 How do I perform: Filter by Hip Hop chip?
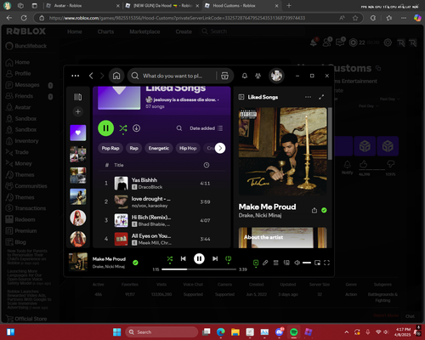pyautogui.click(x=188, y=148)
